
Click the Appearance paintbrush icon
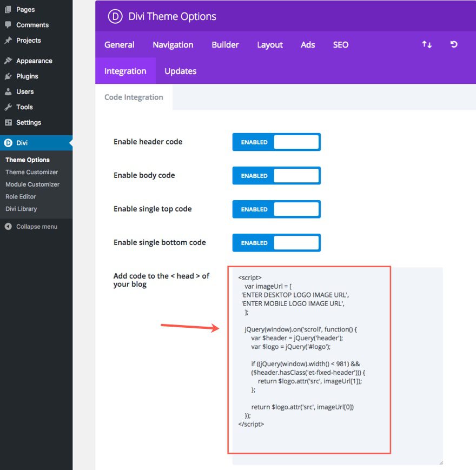point(8,61)
